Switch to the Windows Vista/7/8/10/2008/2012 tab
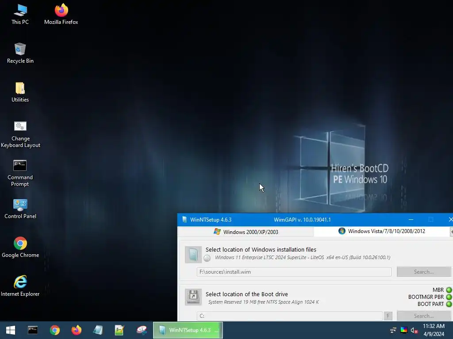 382,231
